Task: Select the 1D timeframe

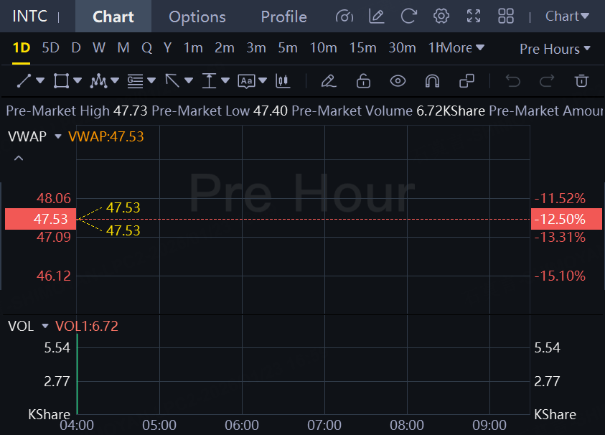Action: click(22, 48)
